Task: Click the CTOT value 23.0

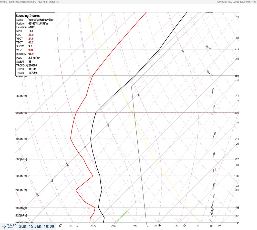Action: click(31, 35)
